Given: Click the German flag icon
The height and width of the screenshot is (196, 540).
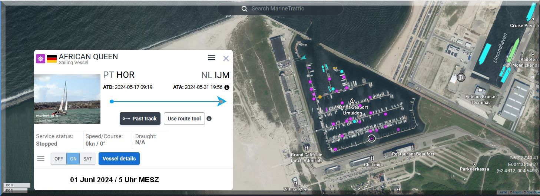Looking at the screenshot, I should [x=52, y=59].
